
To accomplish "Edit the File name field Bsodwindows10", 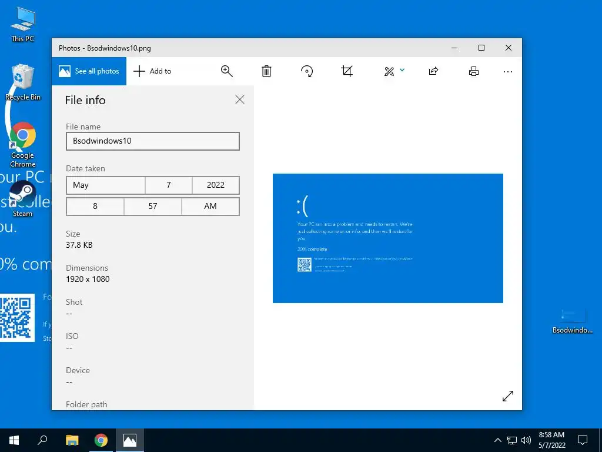I will 153,141.
